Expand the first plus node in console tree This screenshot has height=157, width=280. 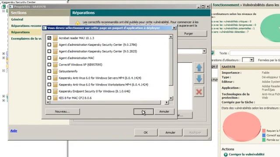click(3, 54)
